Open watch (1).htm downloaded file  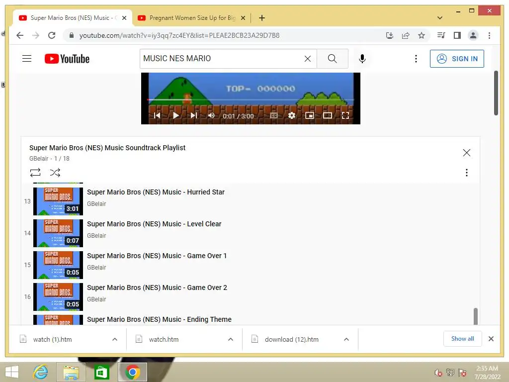[52, 339]
